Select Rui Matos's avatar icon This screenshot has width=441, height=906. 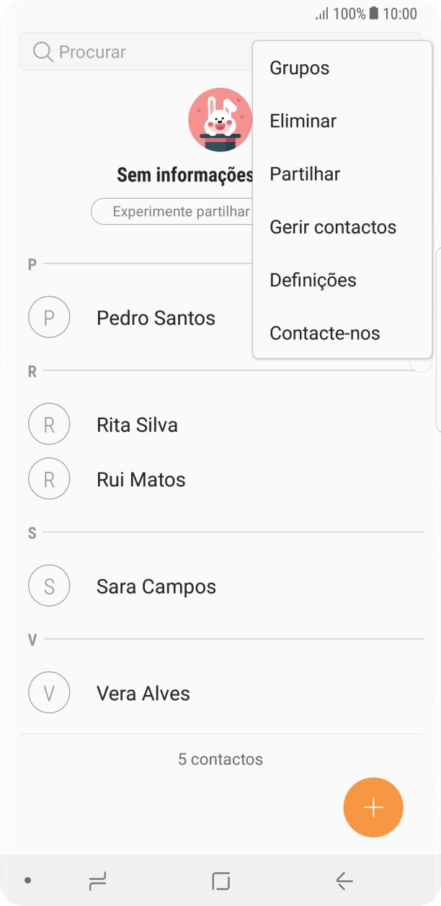(x=49, y=478)
